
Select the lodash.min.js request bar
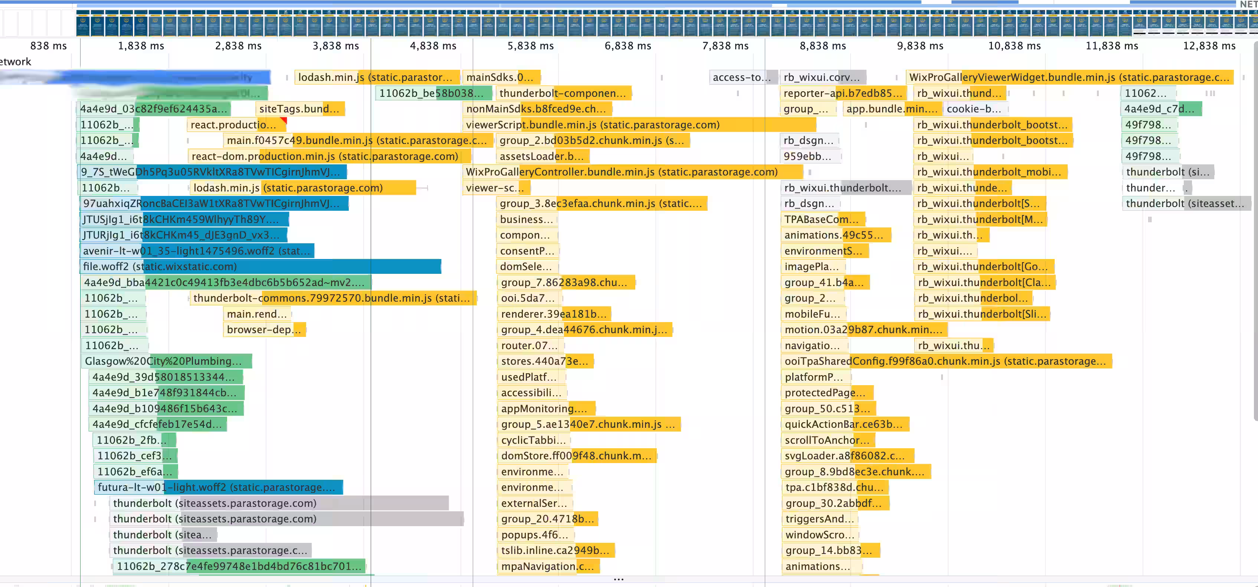tap(376, 77)
